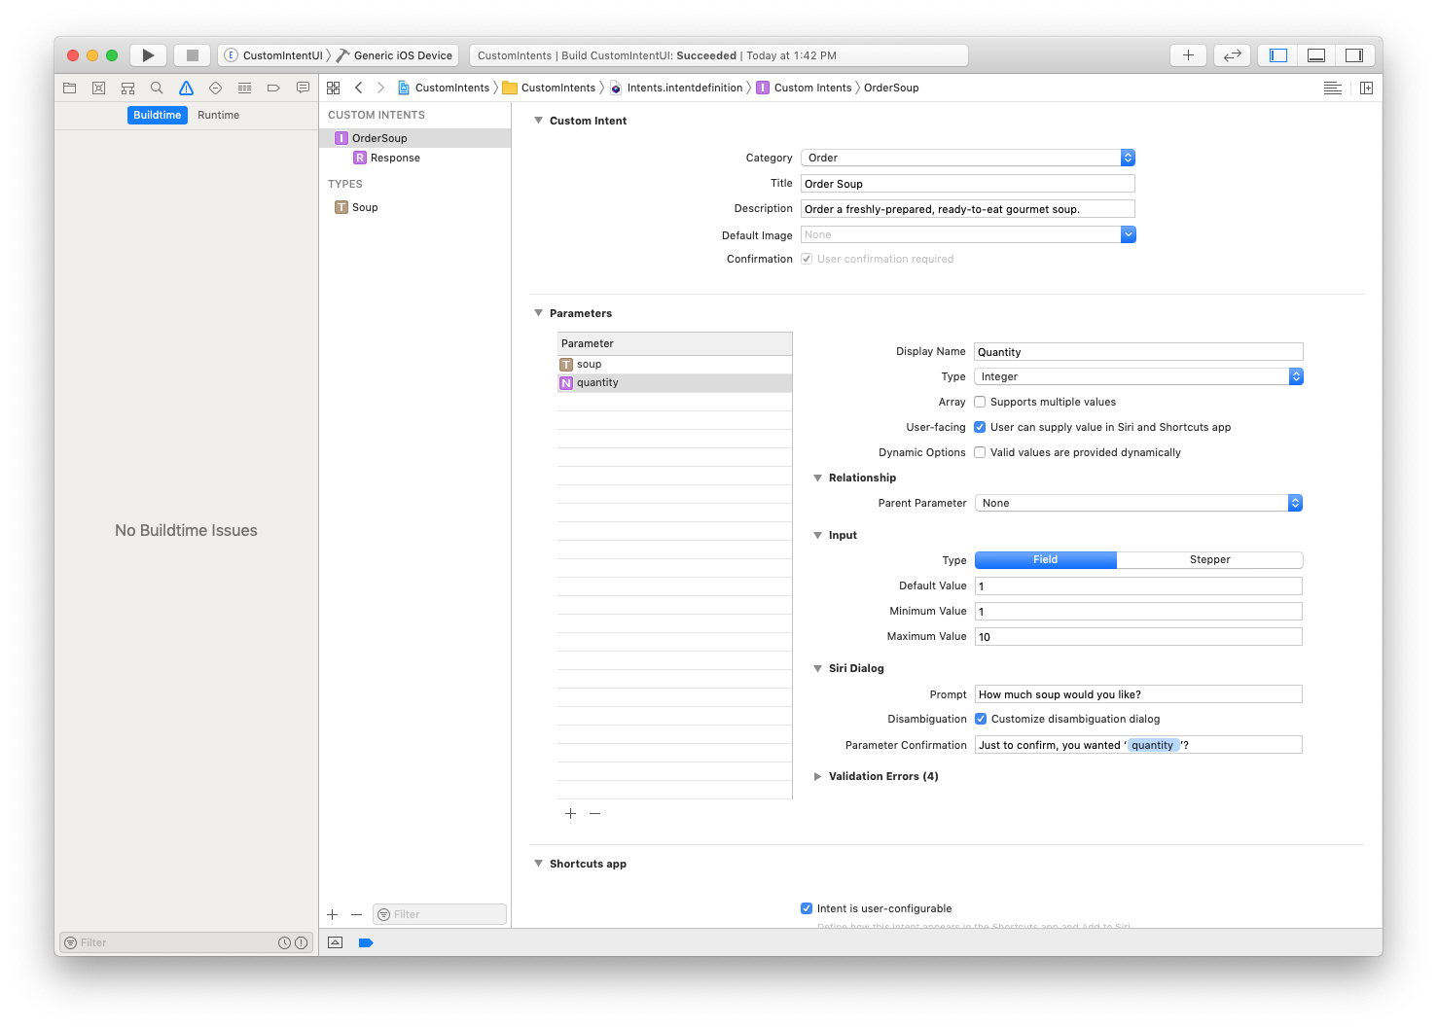
Task: Open the Category dropdown showing Order
Action: click(x=1128, y=157)
